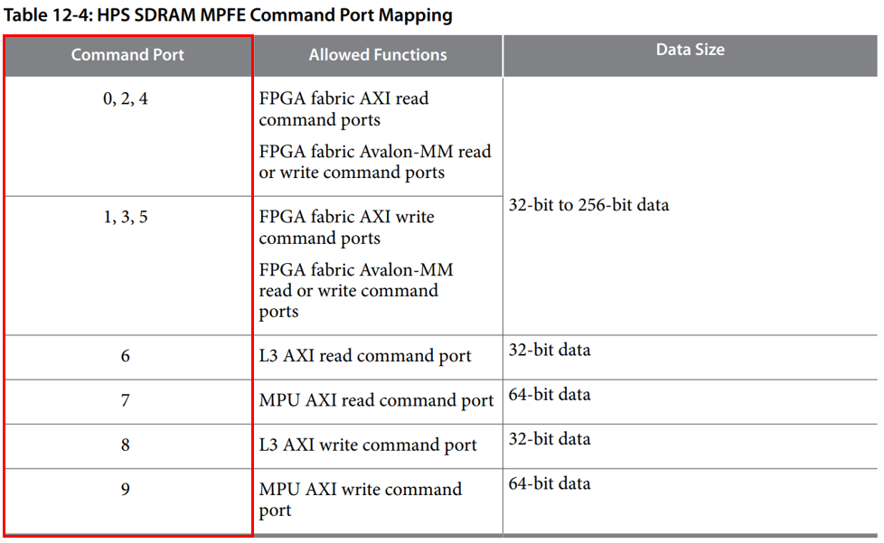Viewport: 884px width, 543px height.
Task: Click the command port 6 cell
Action: tap(126, 356)
